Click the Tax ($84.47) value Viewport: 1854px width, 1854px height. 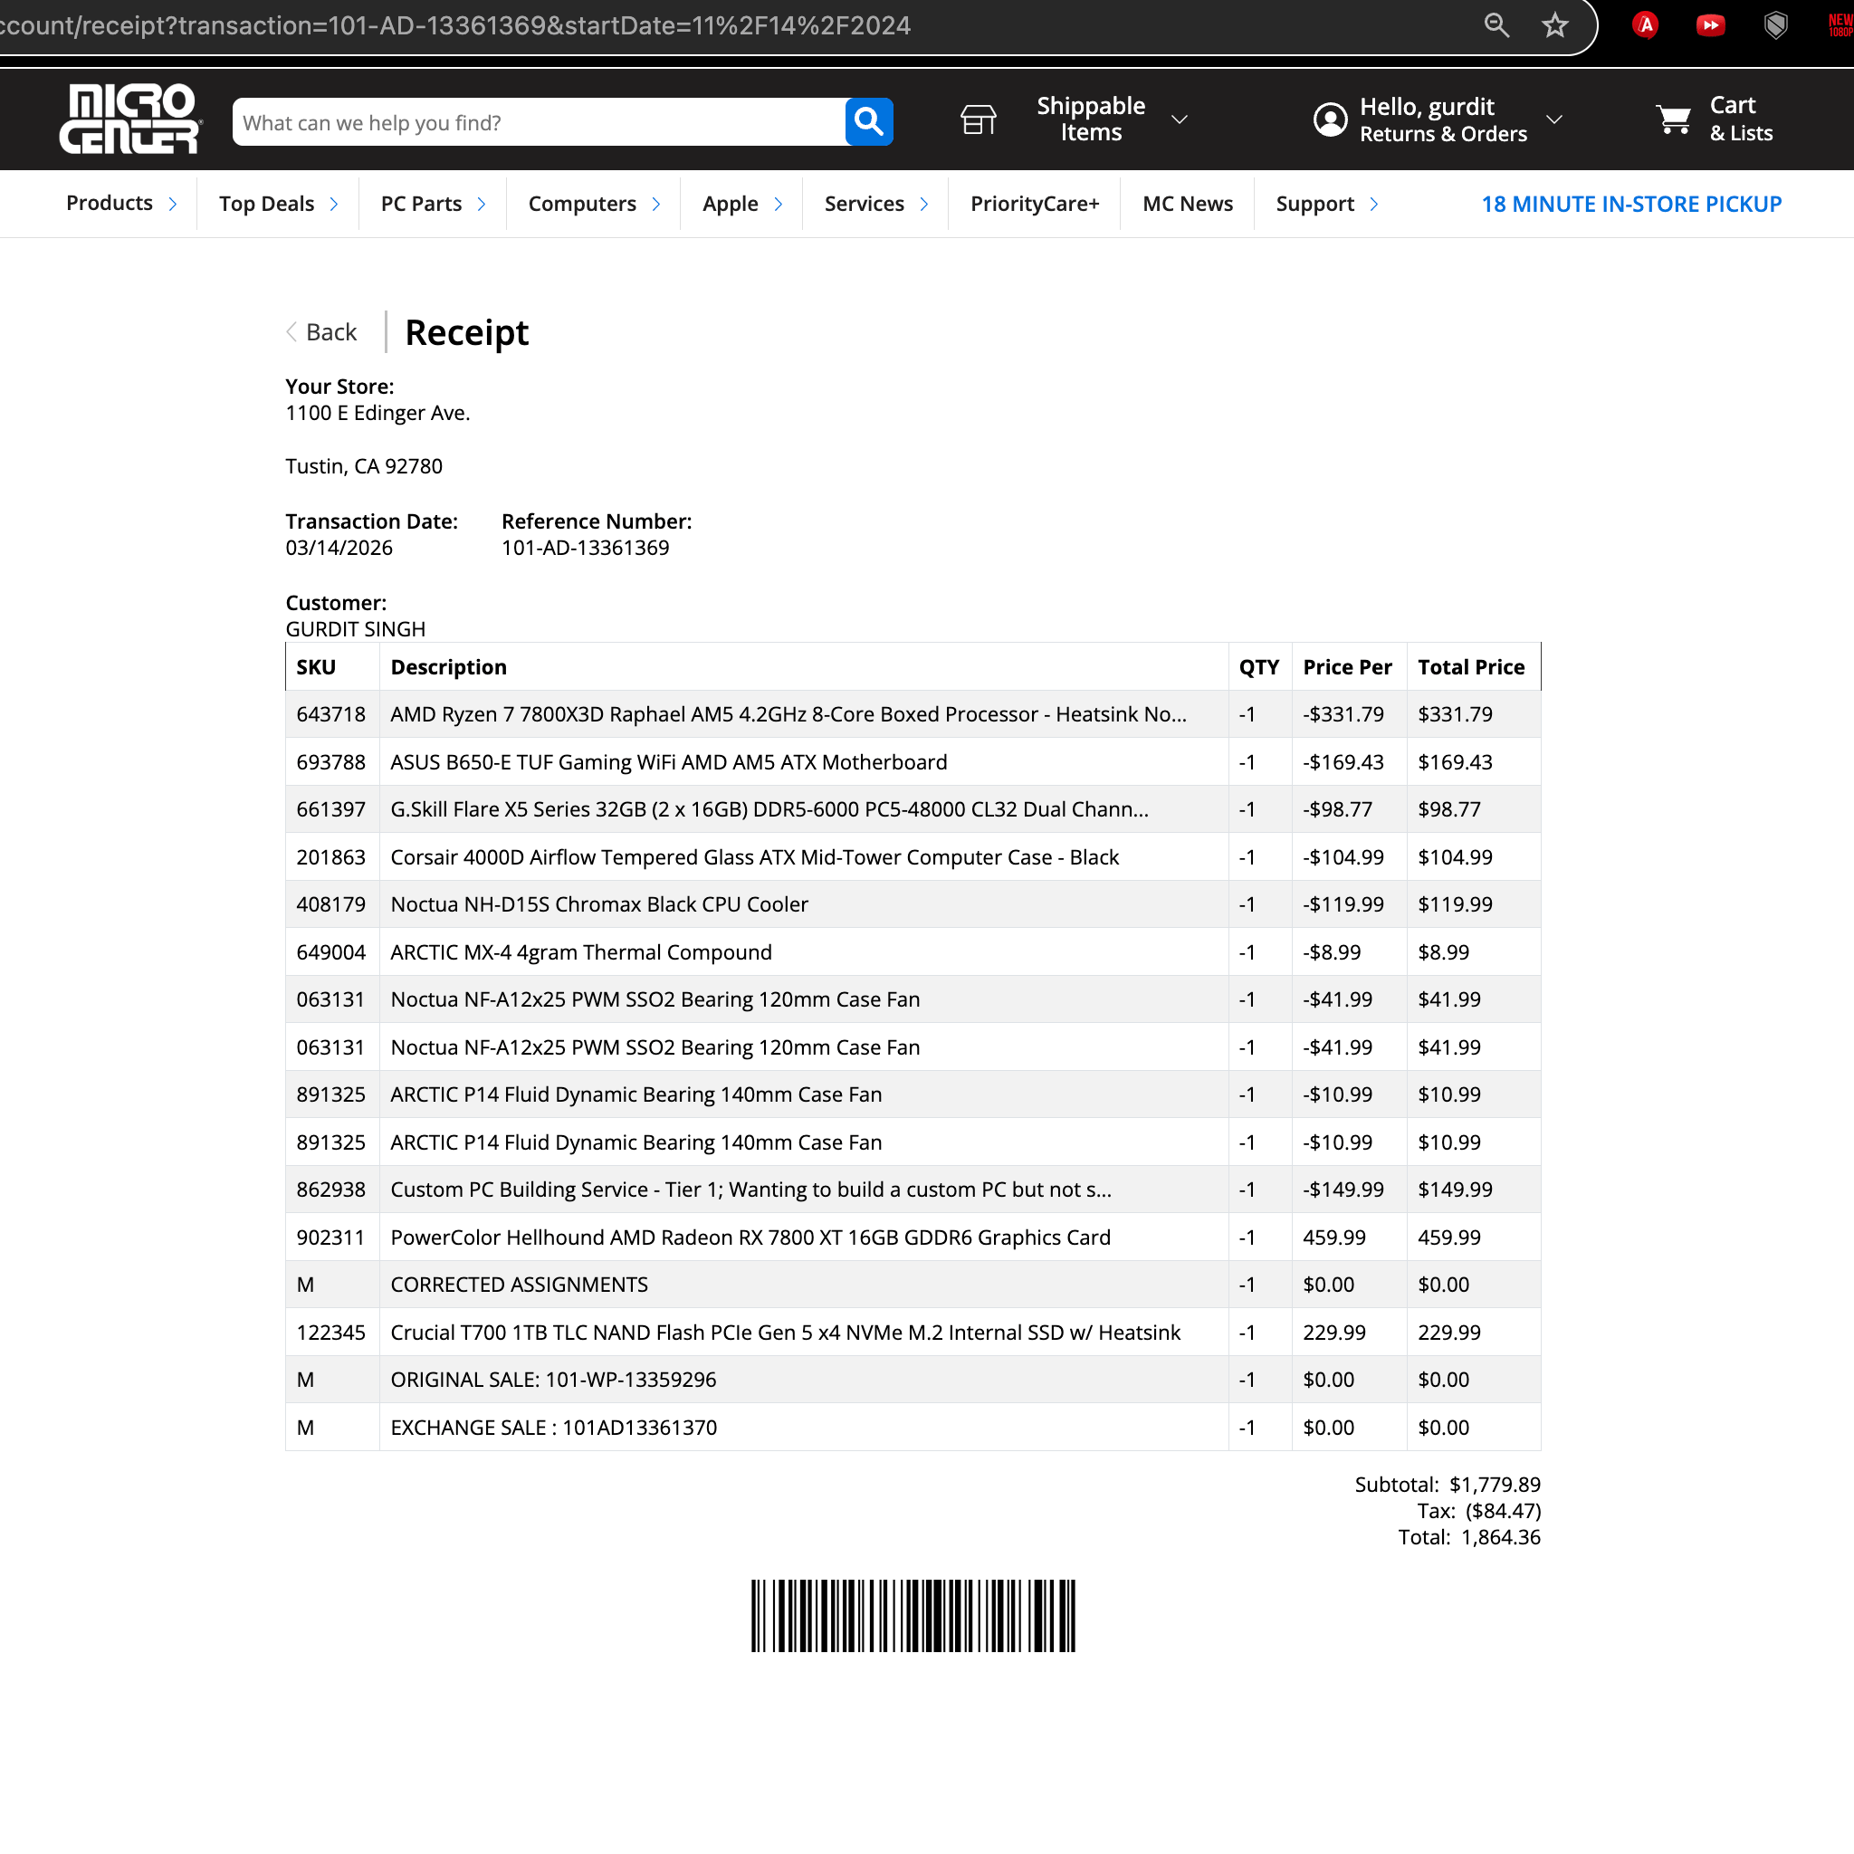click(1504, 1511)
